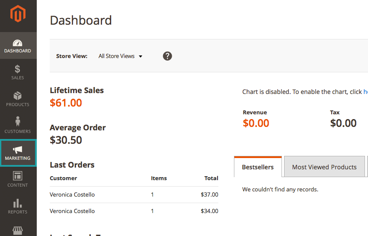Click the Lifetime Sales $61.00 amount

click(66, 103)
